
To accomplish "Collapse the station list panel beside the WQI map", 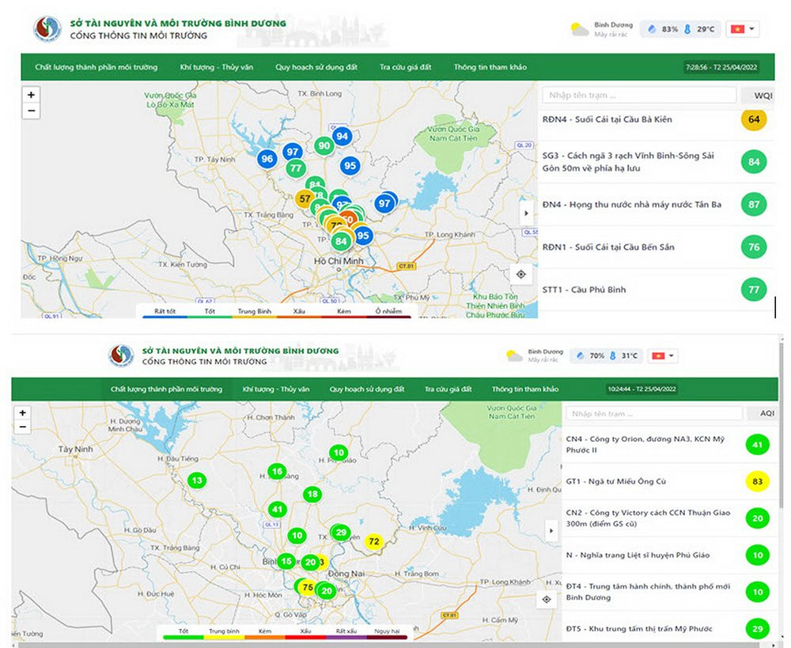I will (x=528, y=213).
